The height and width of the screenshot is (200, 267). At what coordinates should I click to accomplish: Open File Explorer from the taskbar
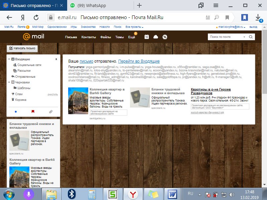(51, 194)
